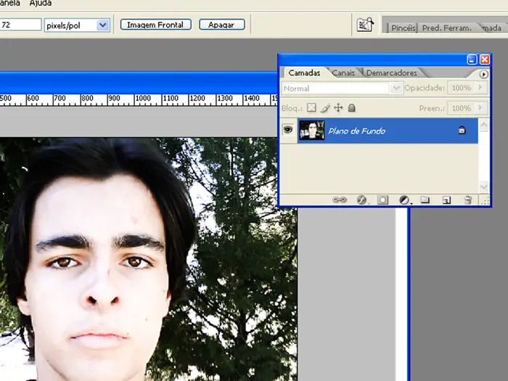Add a layer style effect
Screen dimensions: 508x381
tap(361, 200)
